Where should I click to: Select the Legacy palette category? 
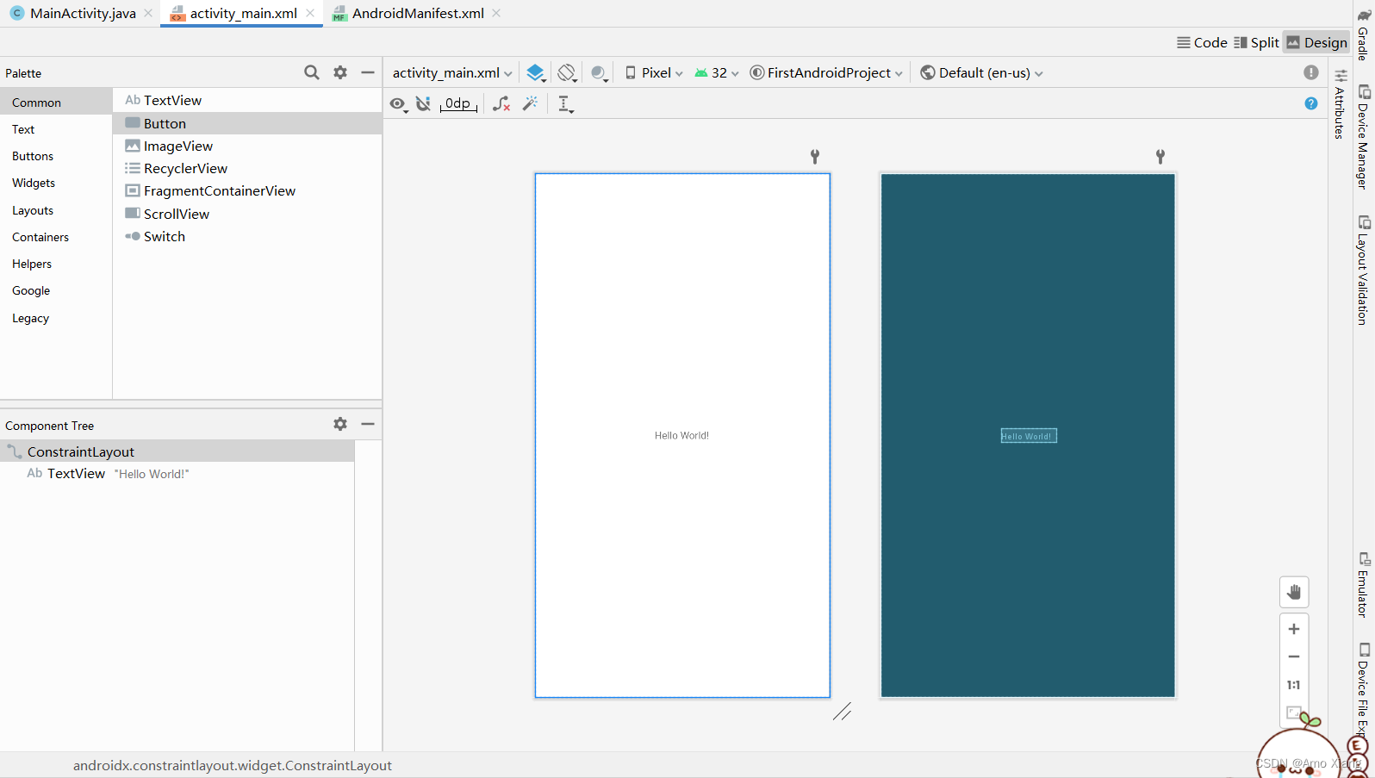click(56, 318)
